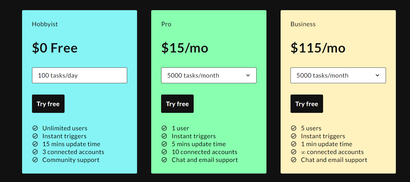Image resolution: width=410 pixels, height=182 pixels.
Task: Click the $15/mo price heading
Action: tap(185, 48)
